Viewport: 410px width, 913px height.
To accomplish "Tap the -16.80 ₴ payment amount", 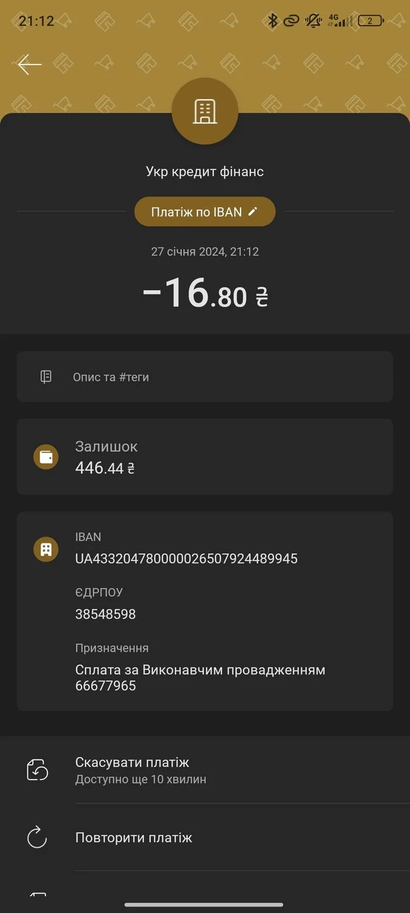I will [x=205, y=293].
